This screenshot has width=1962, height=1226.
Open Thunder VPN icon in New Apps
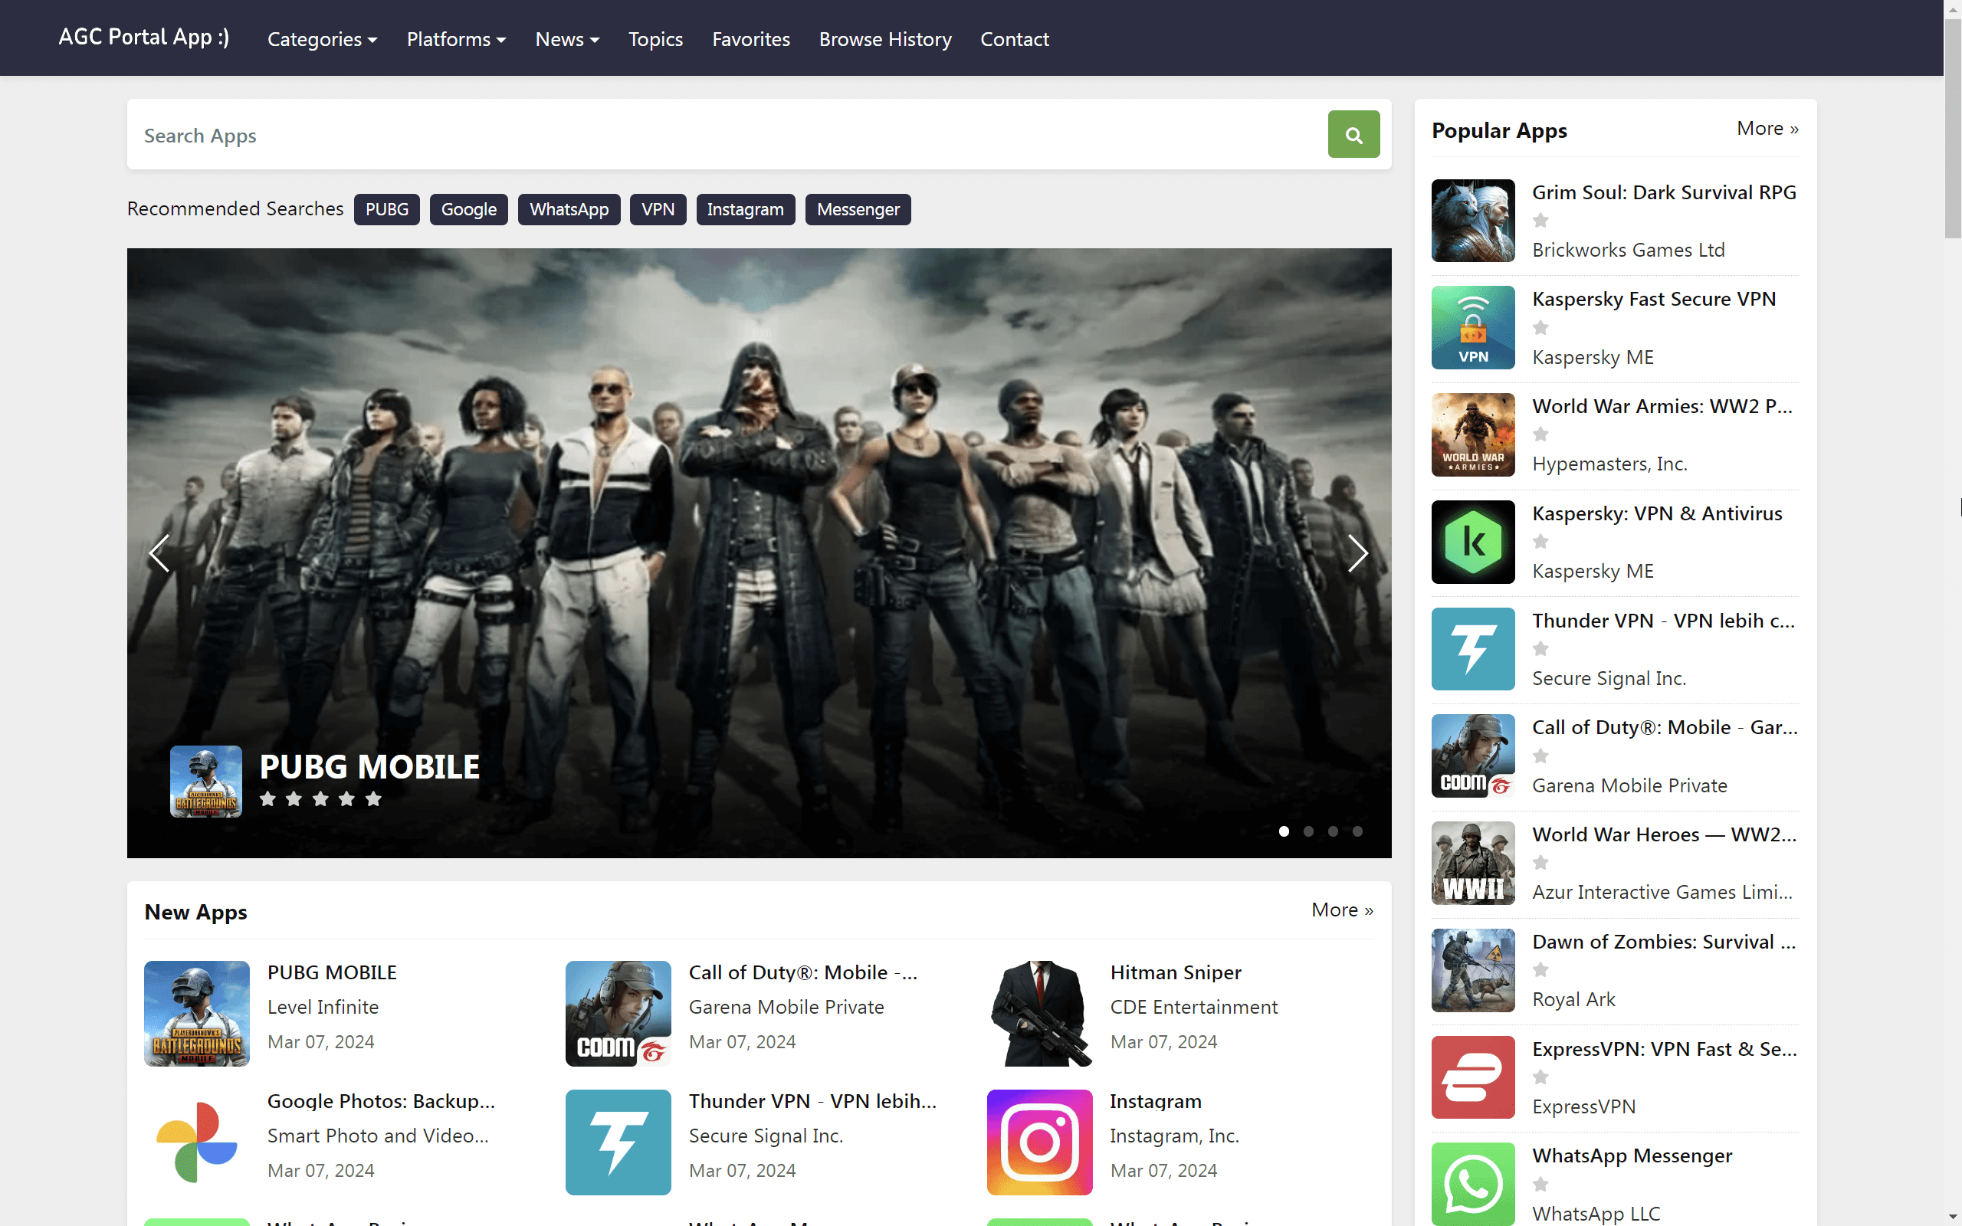click(618, 1142)
